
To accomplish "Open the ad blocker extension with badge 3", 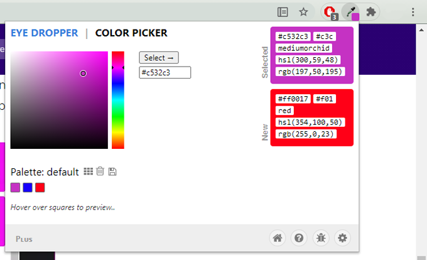I will click(330, 13).
